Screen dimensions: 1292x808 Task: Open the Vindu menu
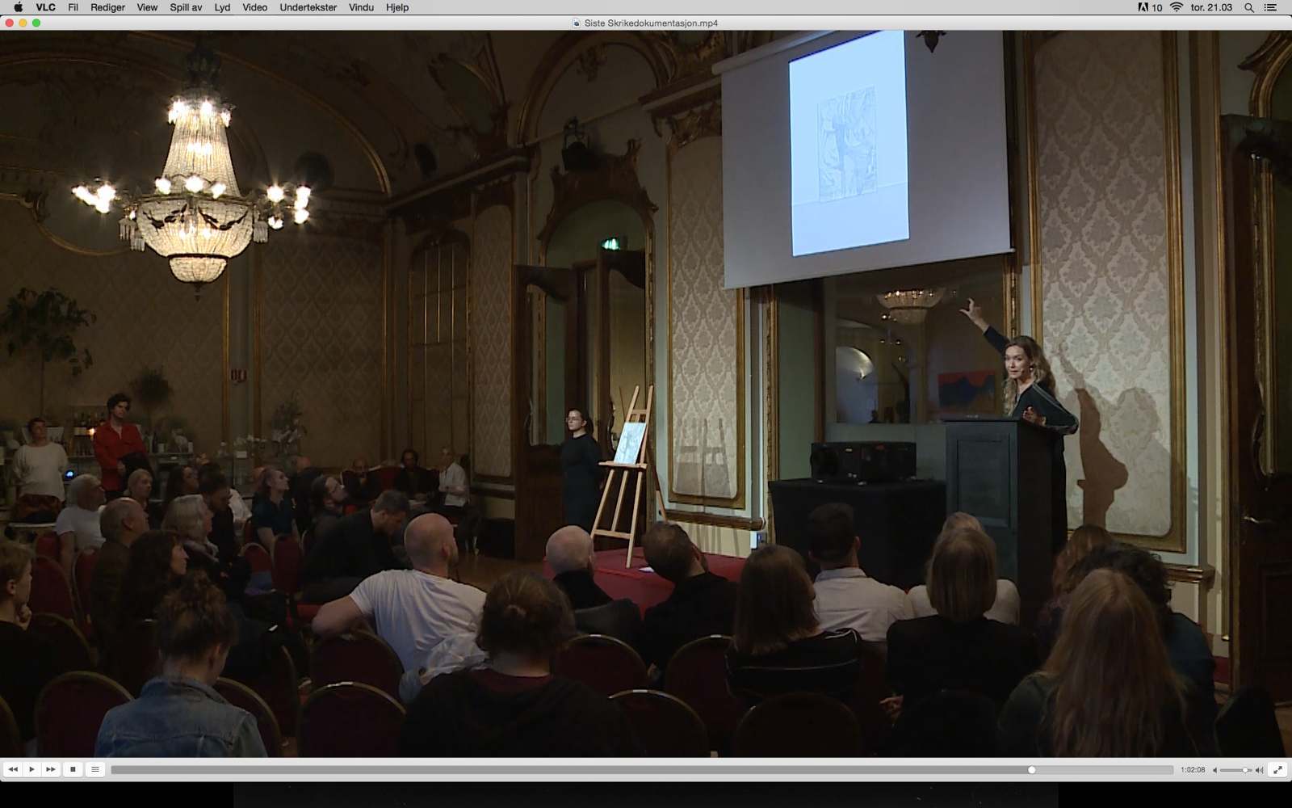click(x=361, y=7)
